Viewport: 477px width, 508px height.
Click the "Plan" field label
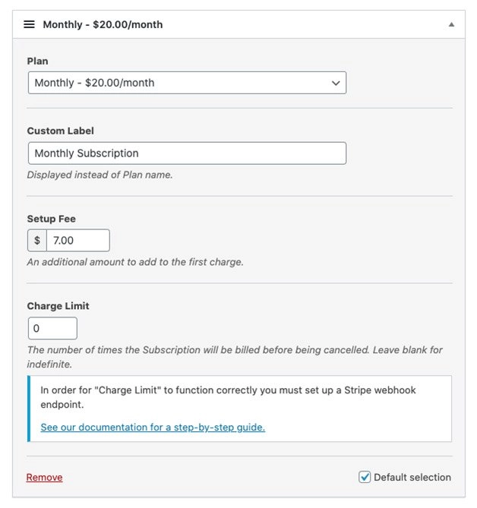(x=37, y=61)
